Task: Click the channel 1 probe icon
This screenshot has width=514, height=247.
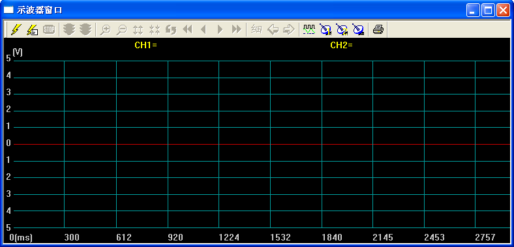Action: click(x=325, y=30)
